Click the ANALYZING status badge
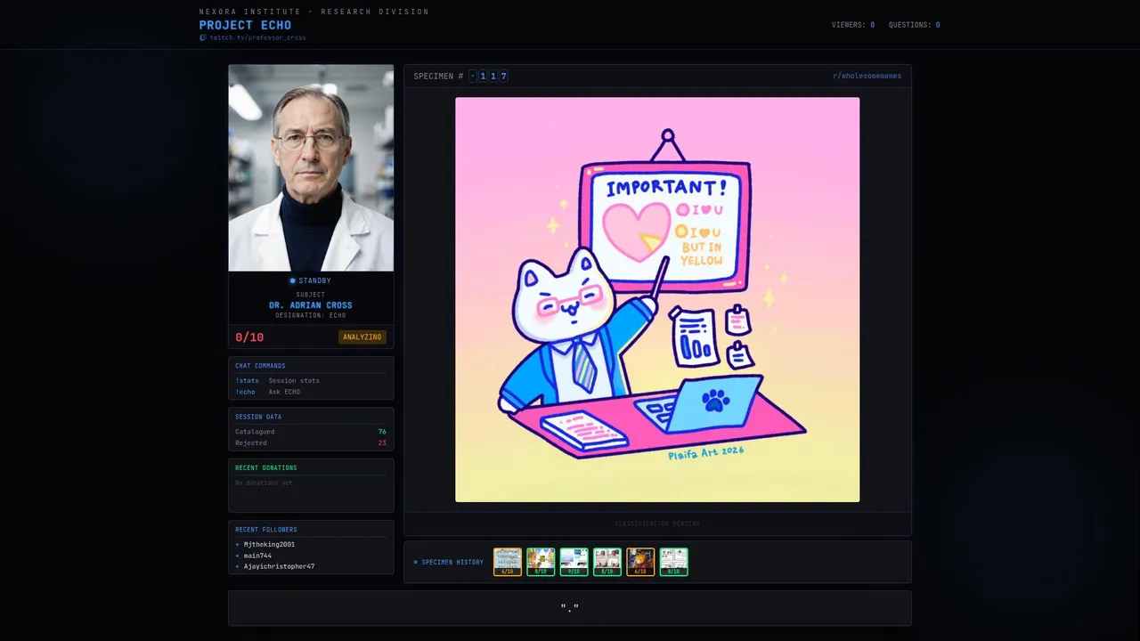 (x=362, y=337)
